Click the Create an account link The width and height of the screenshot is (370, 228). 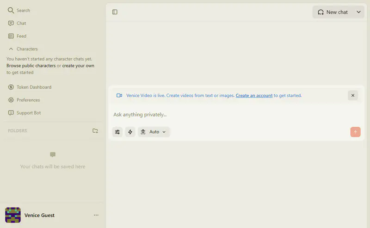[254, 96]
